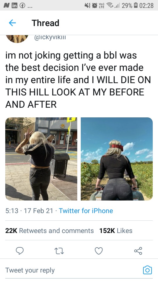Tap the @ickyvikiii username handle
This screenshot has height=281, width=158.
pos(50,37)
